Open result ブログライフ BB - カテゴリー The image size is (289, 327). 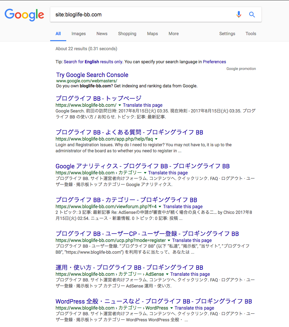pos(126,200)
